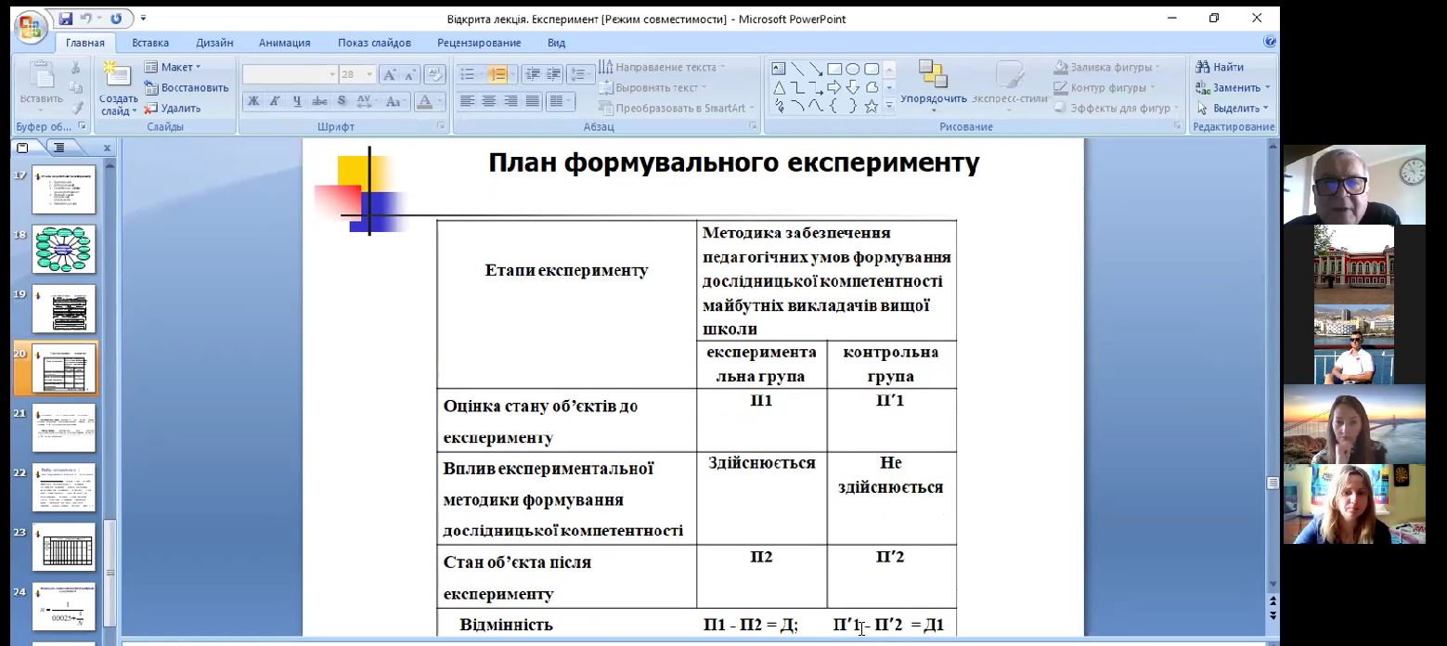Toggle bold formatting (Ж)
1447x646 pixels.
pos(252,101)
